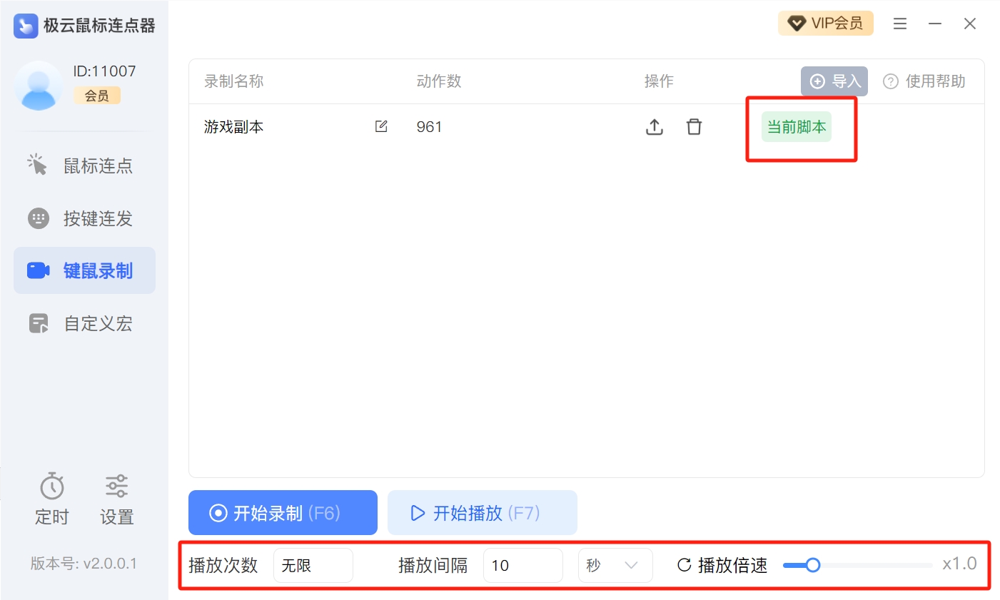
Task: Click the VIP会员 badge button
Action: pos(825,24)
